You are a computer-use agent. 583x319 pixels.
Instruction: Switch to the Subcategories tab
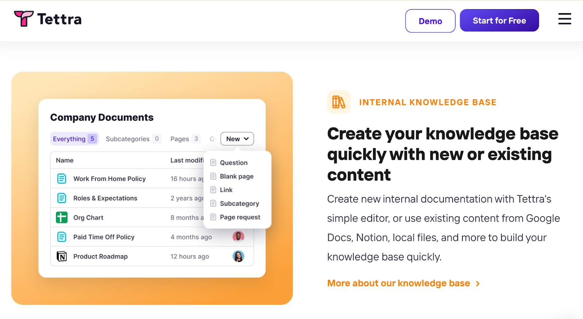point(133,139)
